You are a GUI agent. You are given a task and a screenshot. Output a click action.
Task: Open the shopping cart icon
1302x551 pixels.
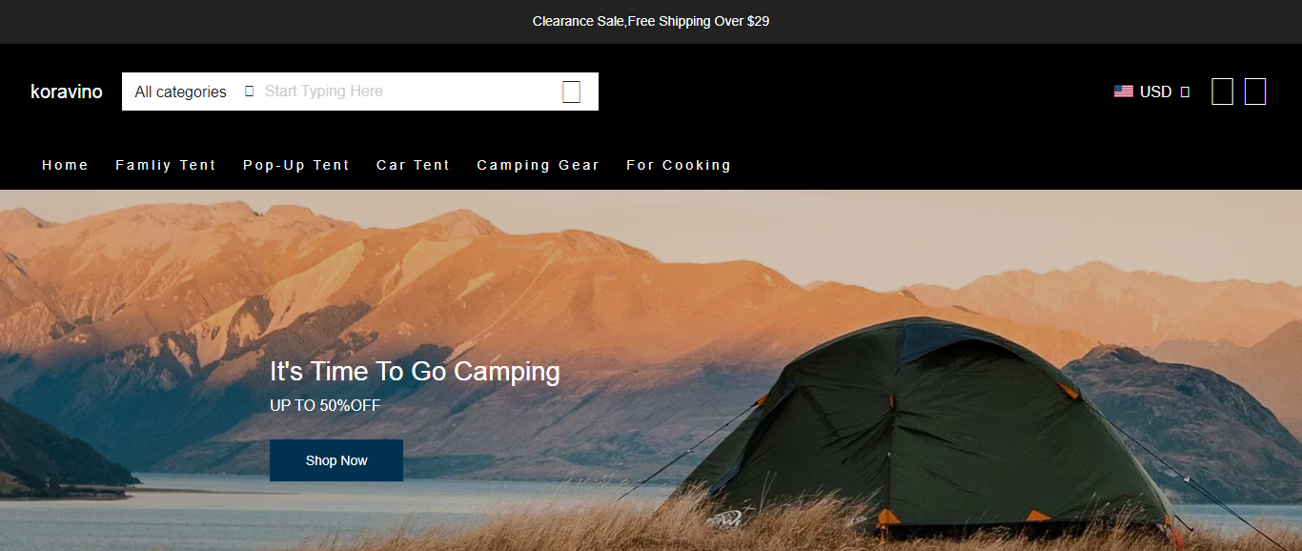pyautogui.click(x=1255, y=92)
